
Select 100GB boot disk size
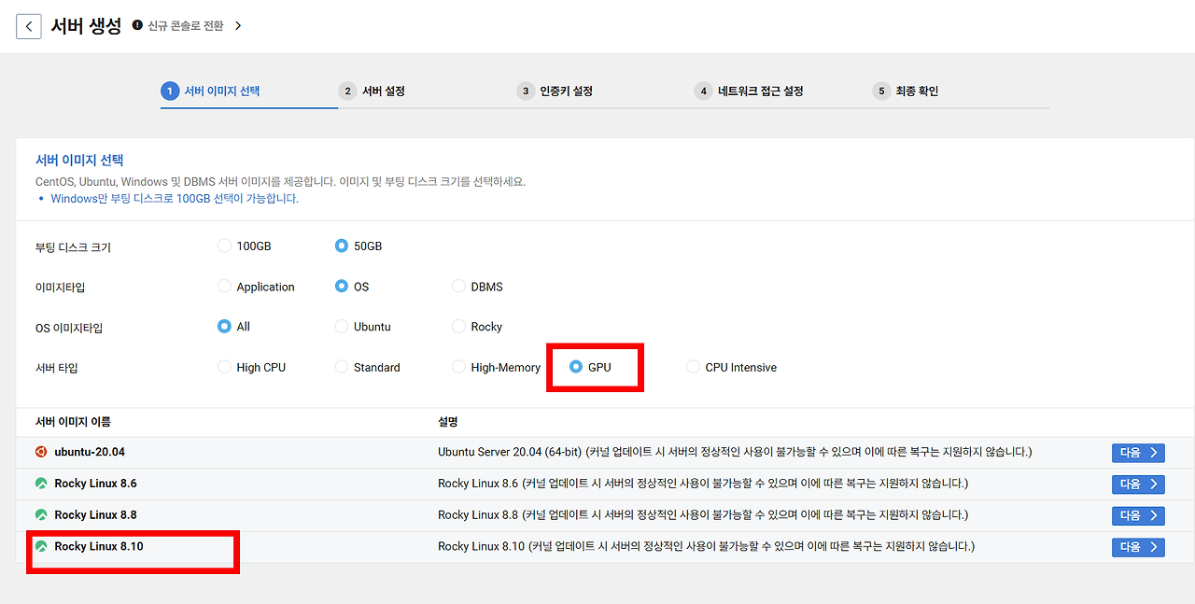224,246
